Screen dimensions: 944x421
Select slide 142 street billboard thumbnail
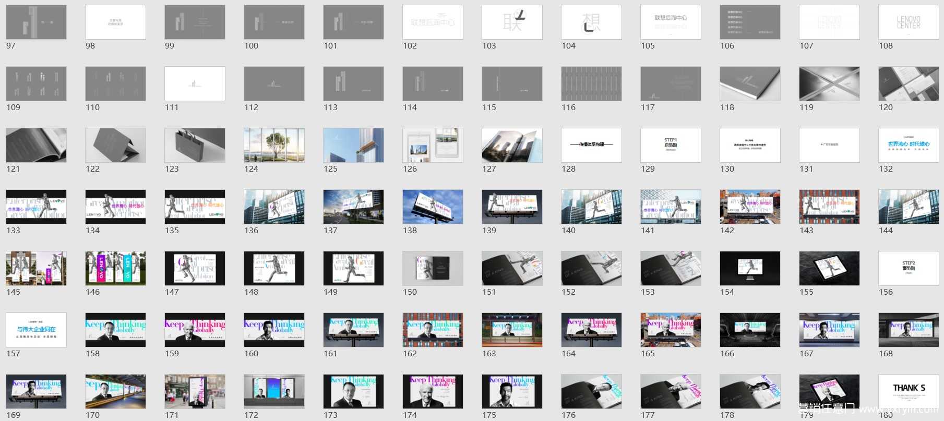[x=750, y=207]
